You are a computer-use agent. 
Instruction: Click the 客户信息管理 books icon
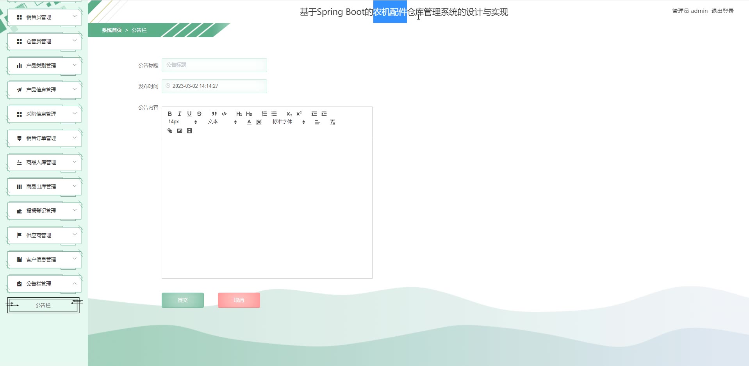[19, 259]
